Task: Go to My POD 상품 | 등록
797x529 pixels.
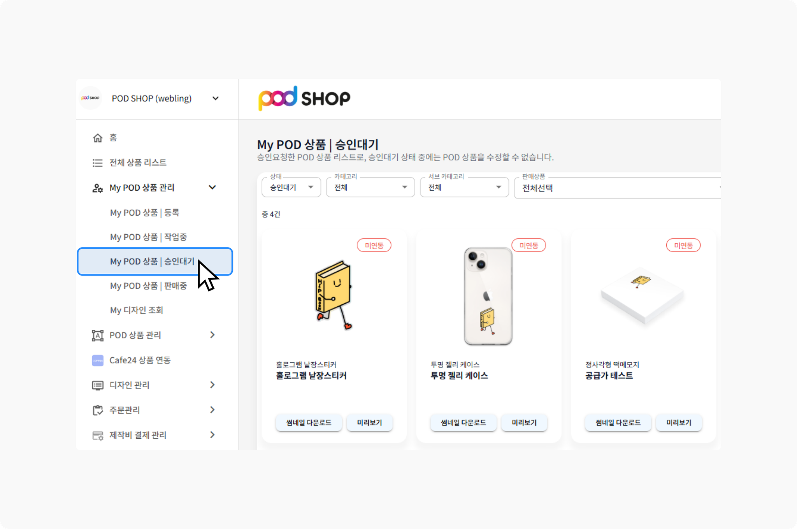Action: click(144, 213)
